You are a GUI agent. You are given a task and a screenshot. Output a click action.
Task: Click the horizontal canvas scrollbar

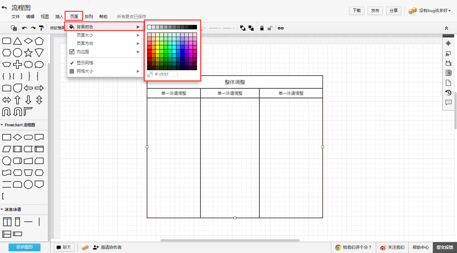230,240
